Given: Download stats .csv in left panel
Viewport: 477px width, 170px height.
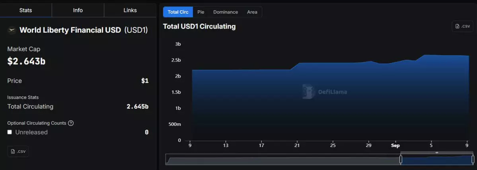Looking at the screenshot, I should pyautogui.click(x=18, y=151).
